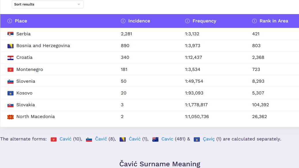Follow the Ćavić alternate surname link
The width and height of the screenshot is (299, 168).
coord(135,139)
